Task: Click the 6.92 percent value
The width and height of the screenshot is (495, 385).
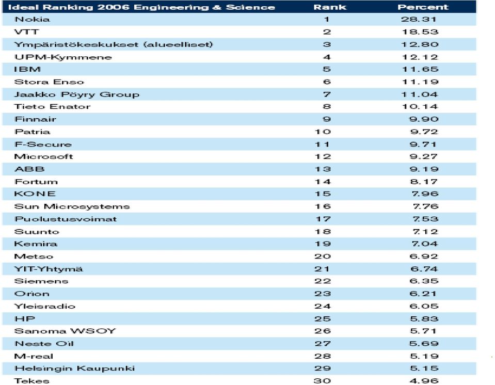Action: 424,256
